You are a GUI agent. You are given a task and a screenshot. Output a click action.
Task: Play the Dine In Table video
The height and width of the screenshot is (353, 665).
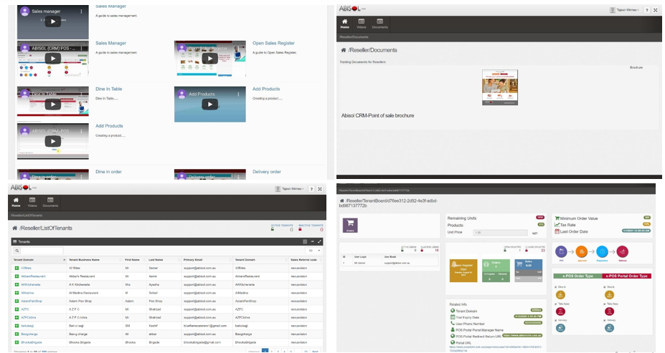coord(52,104)
